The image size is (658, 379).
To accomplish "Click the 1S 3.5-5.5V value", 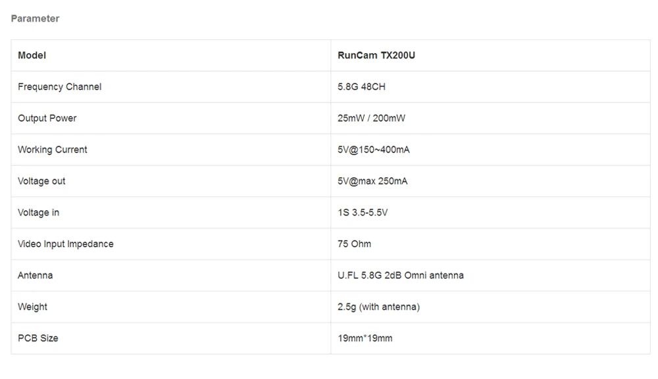I will point(363,213).
